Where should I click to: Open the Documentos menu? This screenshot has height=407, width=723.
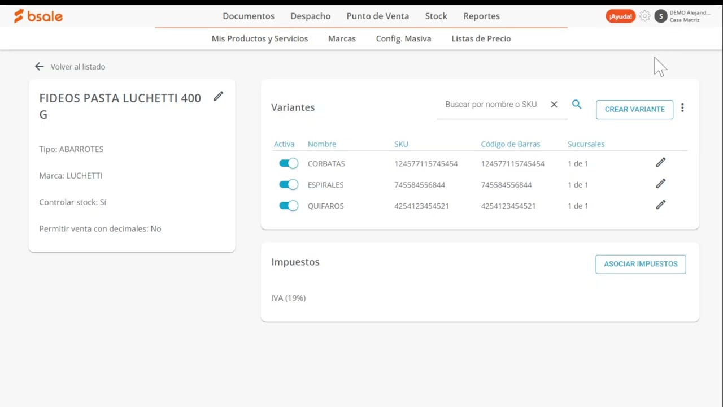(x=249, y=16)
